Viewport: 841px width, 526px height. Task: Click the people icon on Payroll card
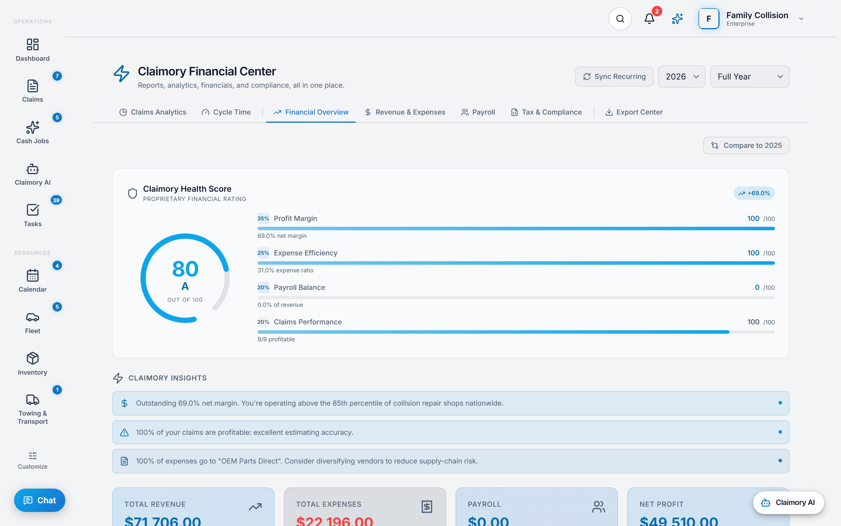pyautogui.click(x=598, y=507)
